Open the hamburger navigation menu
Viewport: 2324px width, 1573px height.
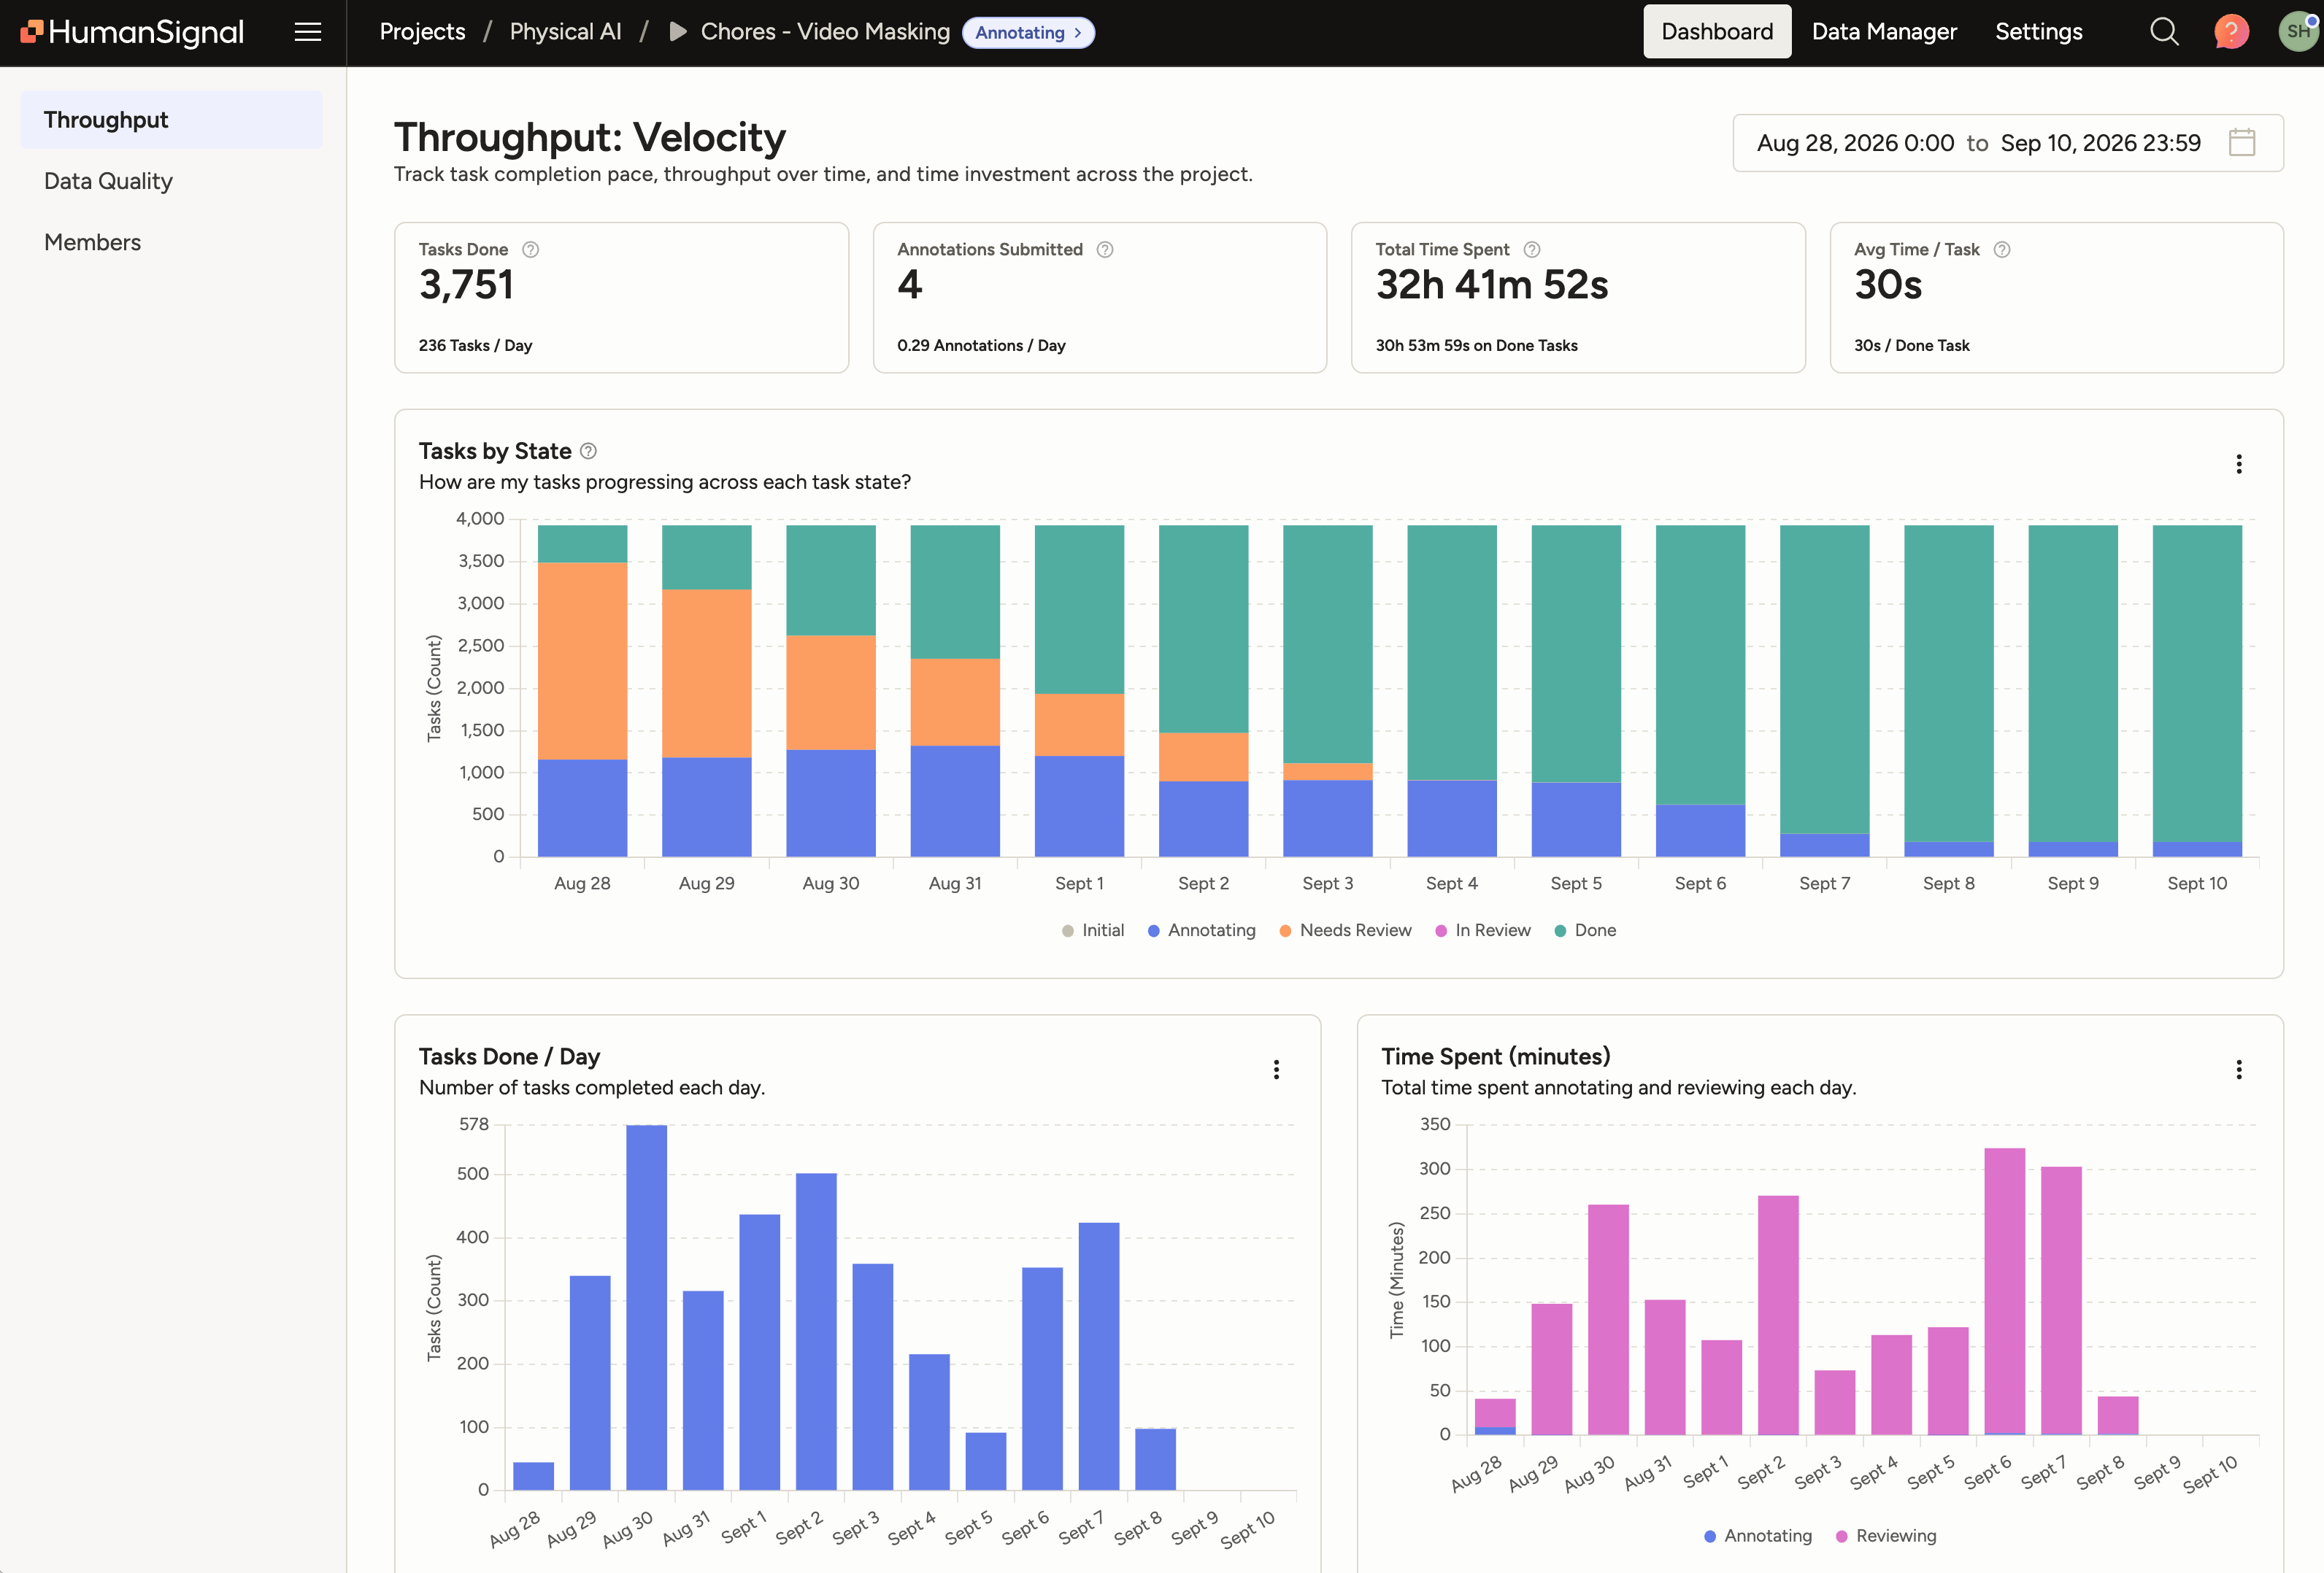308,32
